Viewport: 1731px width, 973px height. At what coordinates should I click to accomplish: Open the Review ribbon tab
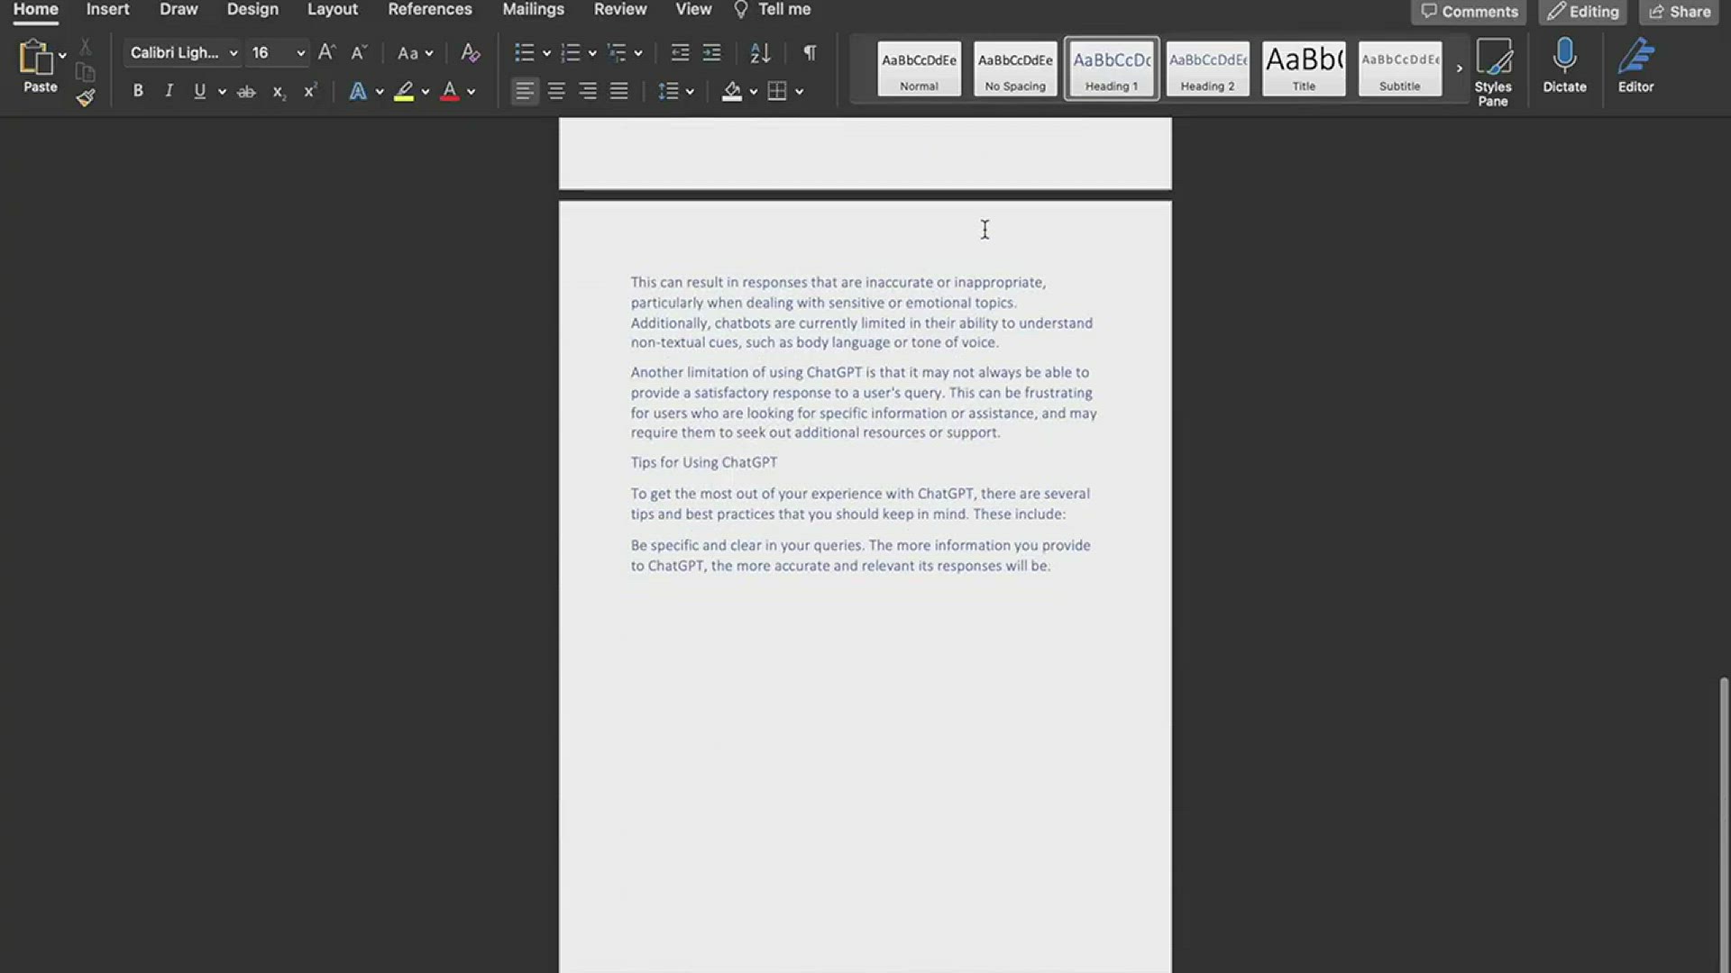pos(620,10)
